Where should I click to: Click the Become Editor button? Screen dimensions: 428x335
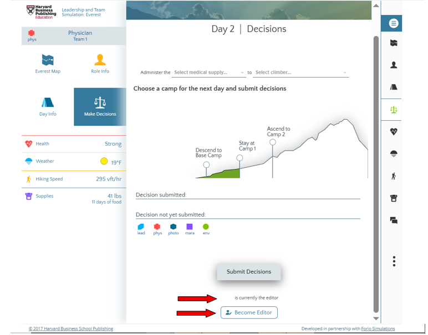point(249,312)
